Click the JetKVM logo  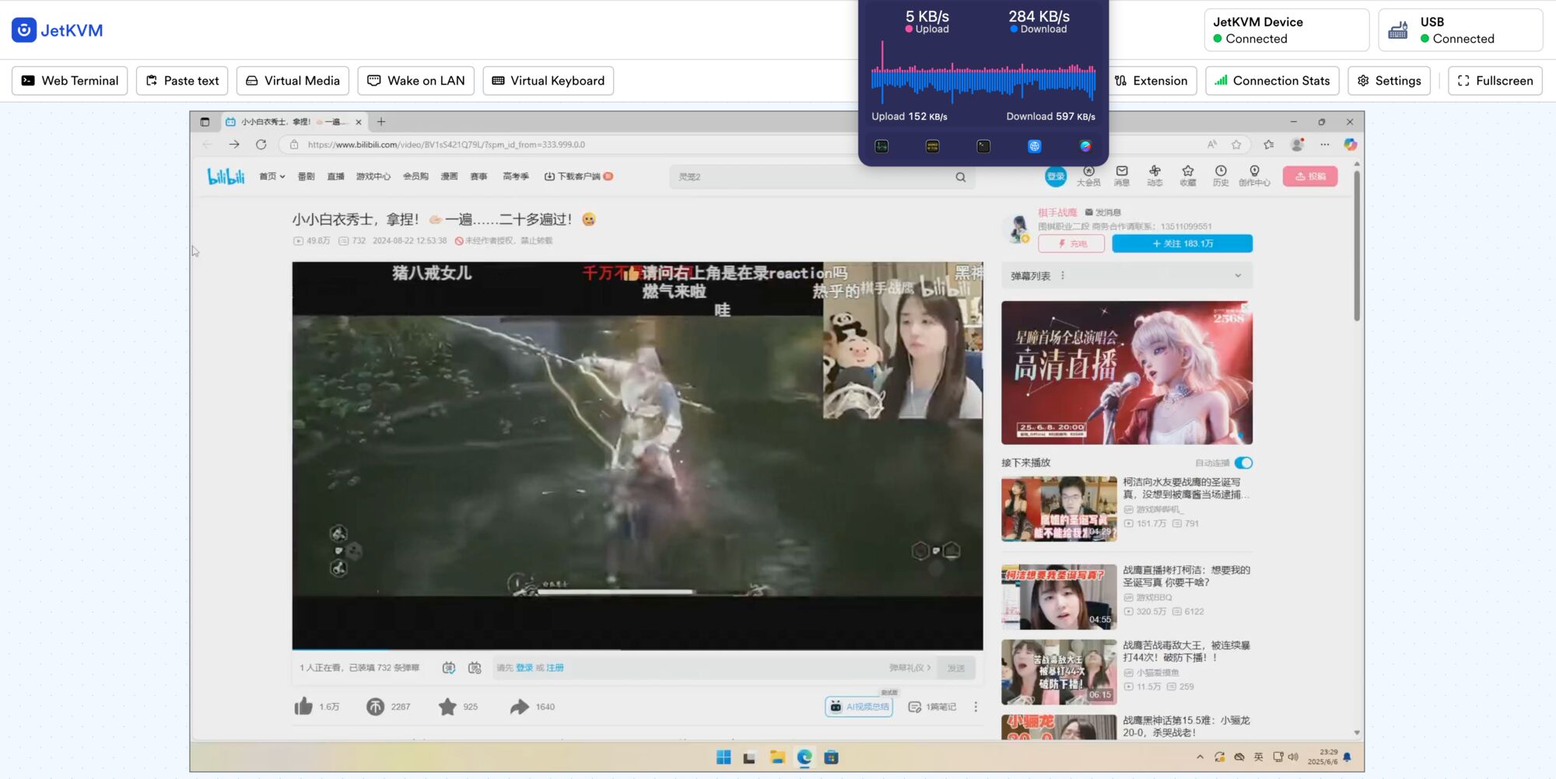(x=57, y=30)
